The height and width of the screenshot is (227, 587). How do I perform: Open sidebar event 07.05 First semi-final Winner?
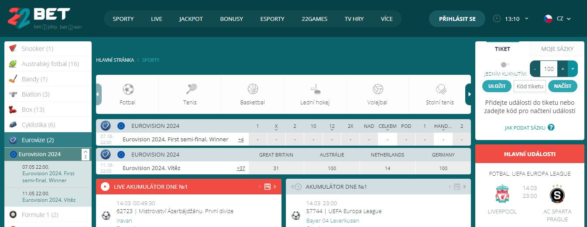(48, 174)
